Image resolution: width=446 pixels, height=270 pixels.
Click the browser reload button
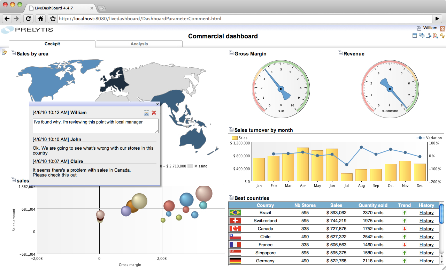[x=29, y=19]
